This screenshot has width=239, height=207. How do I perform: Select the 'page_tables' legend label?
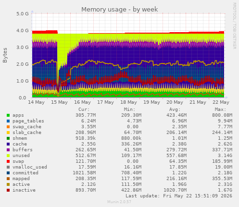pos(28,121)
